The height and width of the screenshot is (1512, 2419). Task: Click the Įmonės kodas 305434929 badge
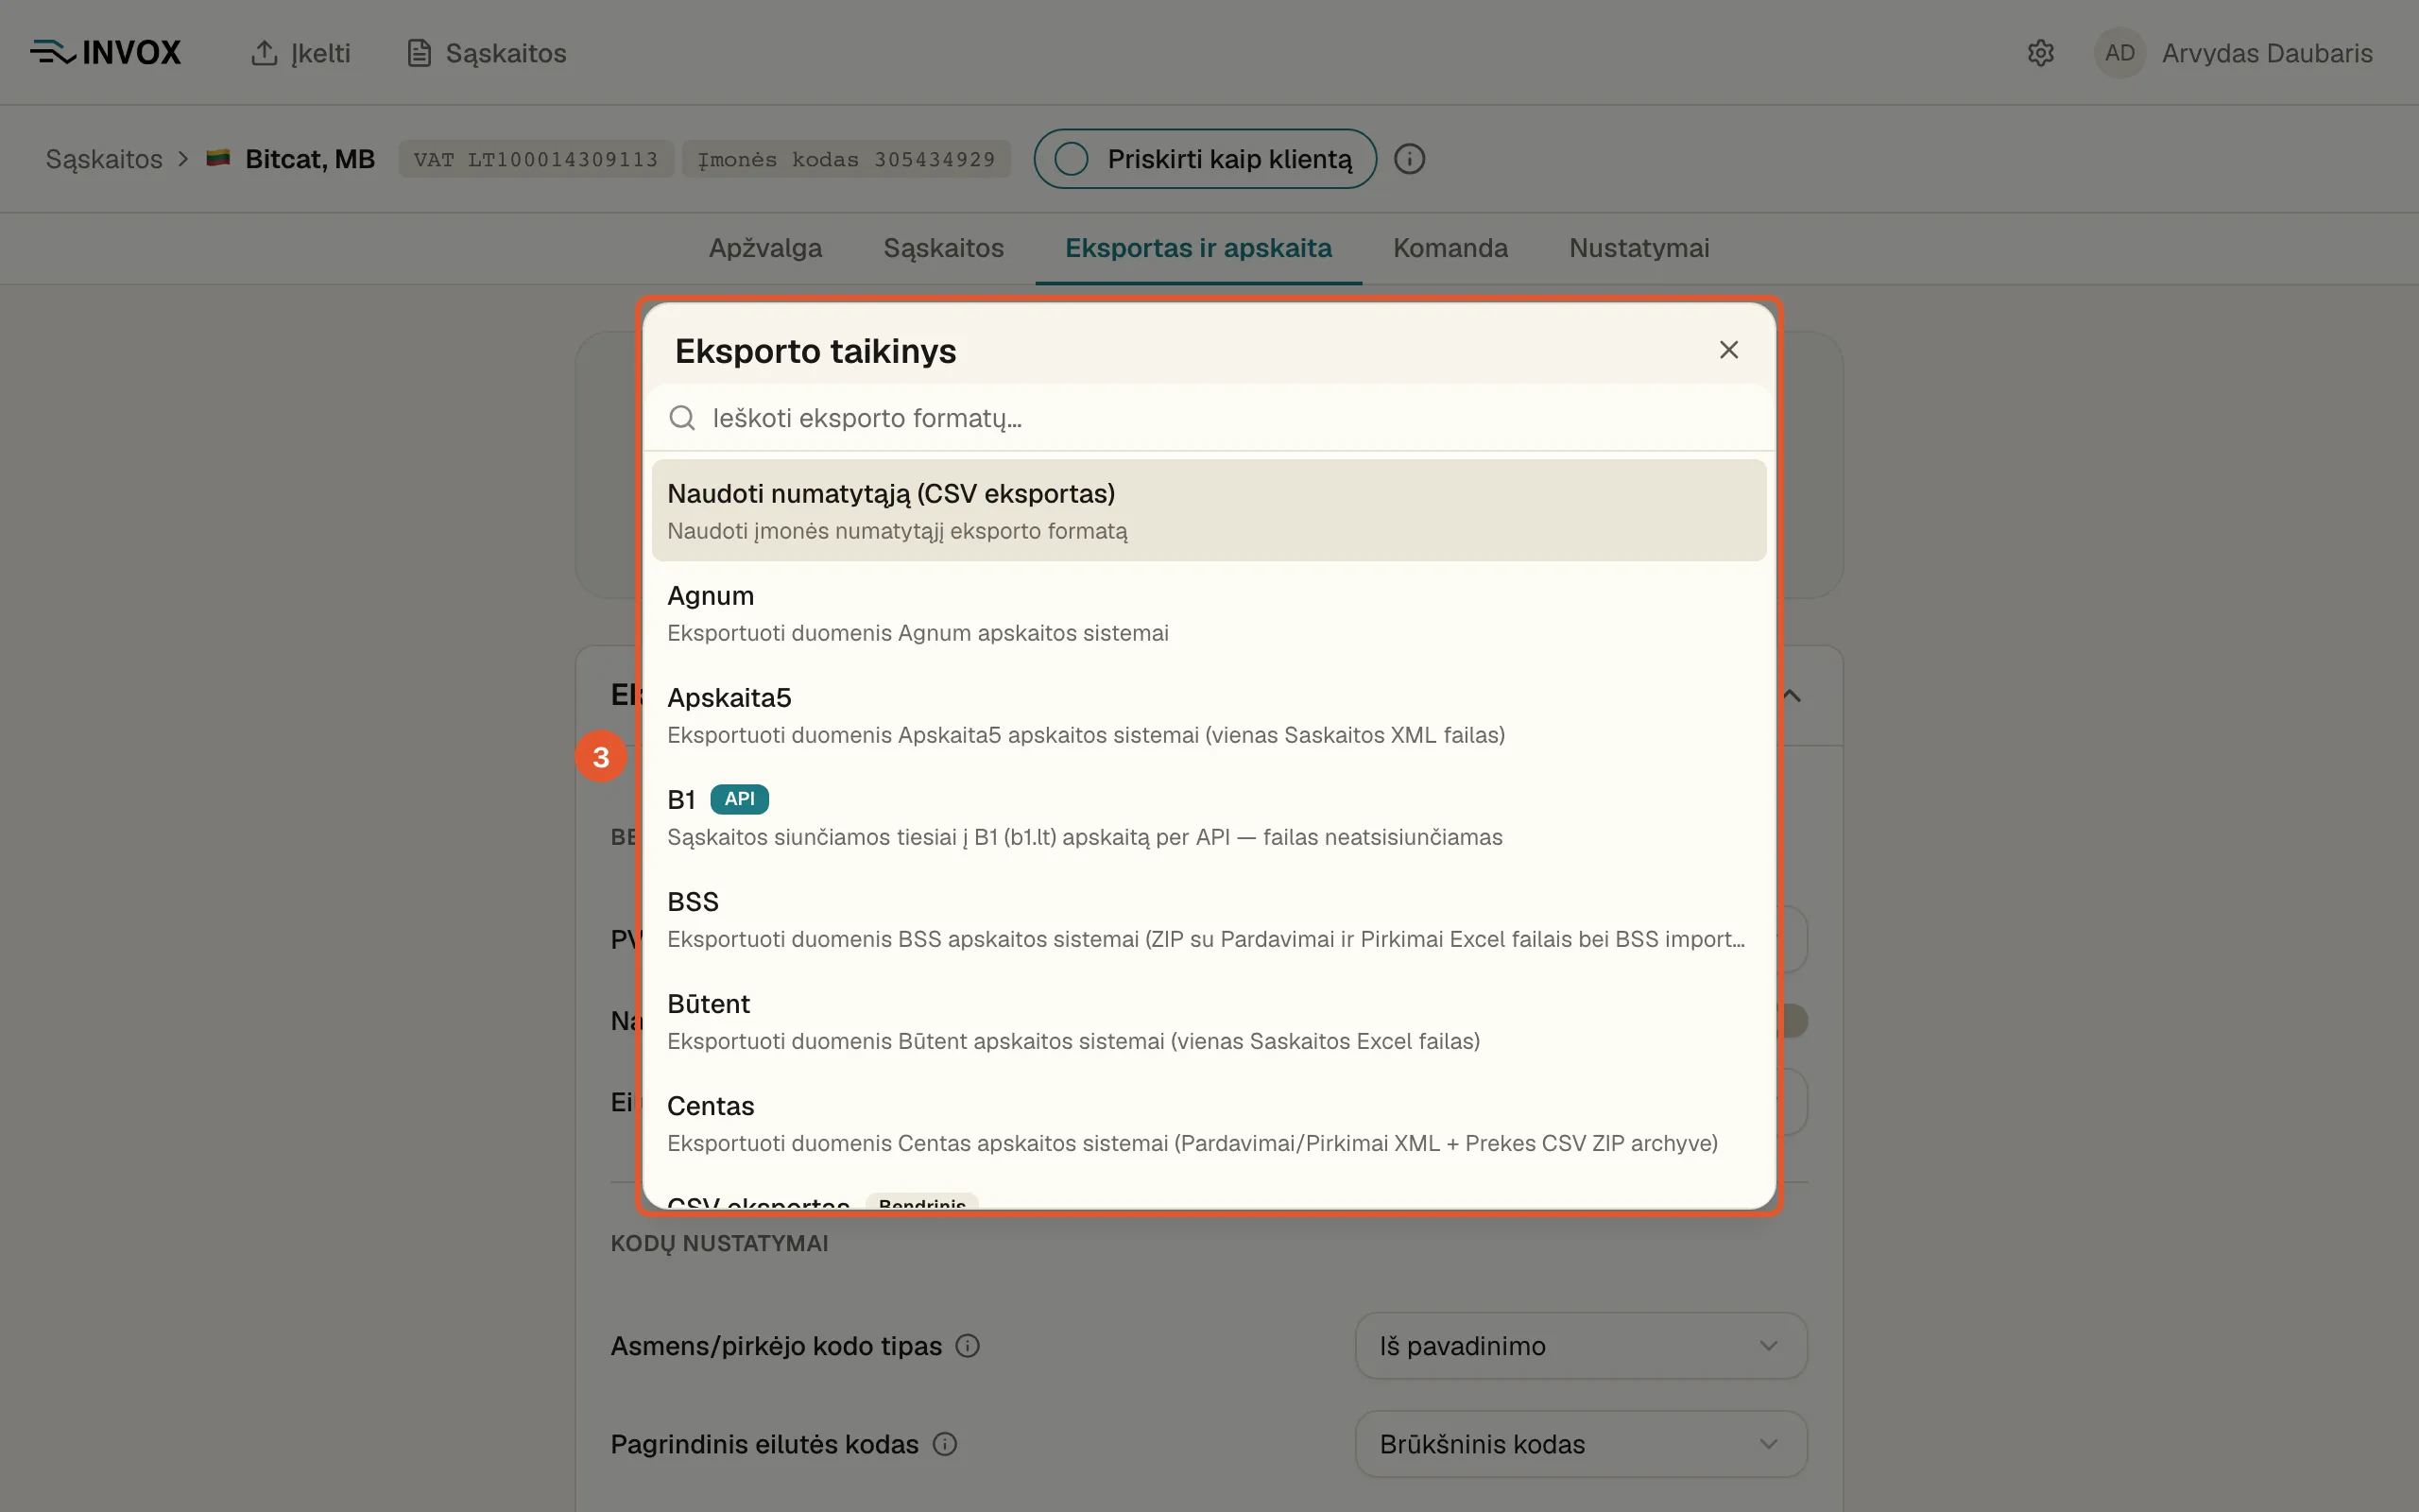pyautogui.click(x=846, y=159)
